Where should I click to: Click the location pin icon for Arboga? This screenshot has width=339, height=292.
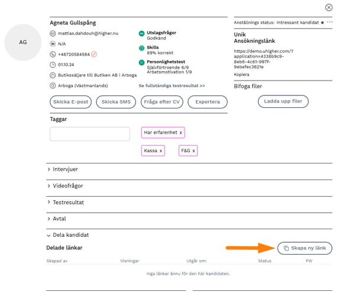(x=53, y=85)
